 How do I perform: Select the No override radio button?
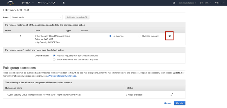point(110,36)
